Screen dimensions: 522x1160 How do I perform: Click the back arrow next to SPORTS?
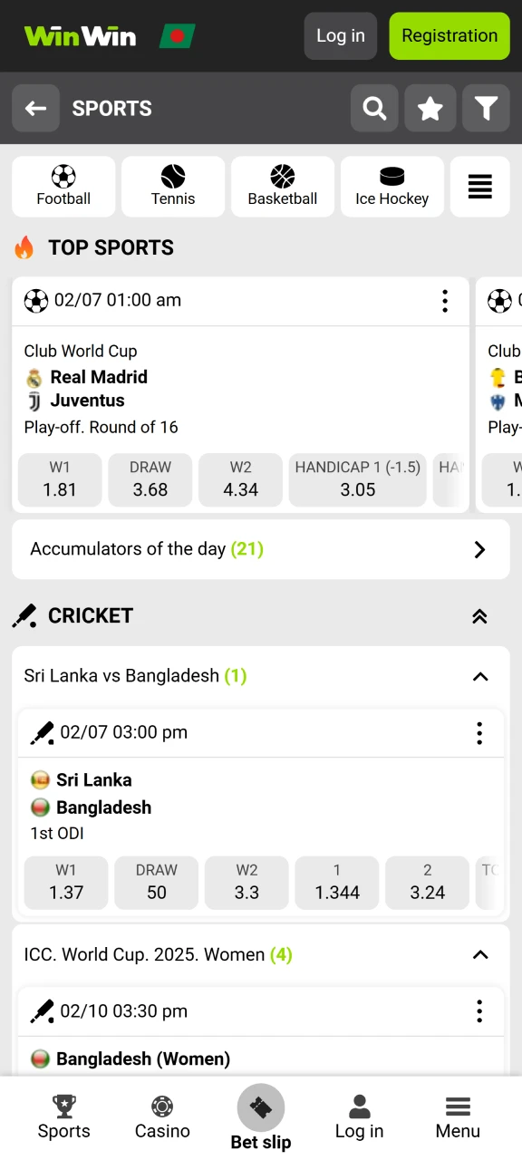tap(36, 108)
